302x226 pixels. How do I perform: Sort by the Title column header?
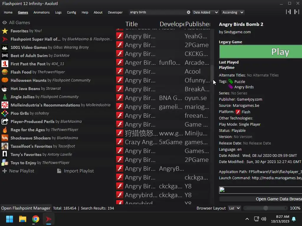(132, 24)
